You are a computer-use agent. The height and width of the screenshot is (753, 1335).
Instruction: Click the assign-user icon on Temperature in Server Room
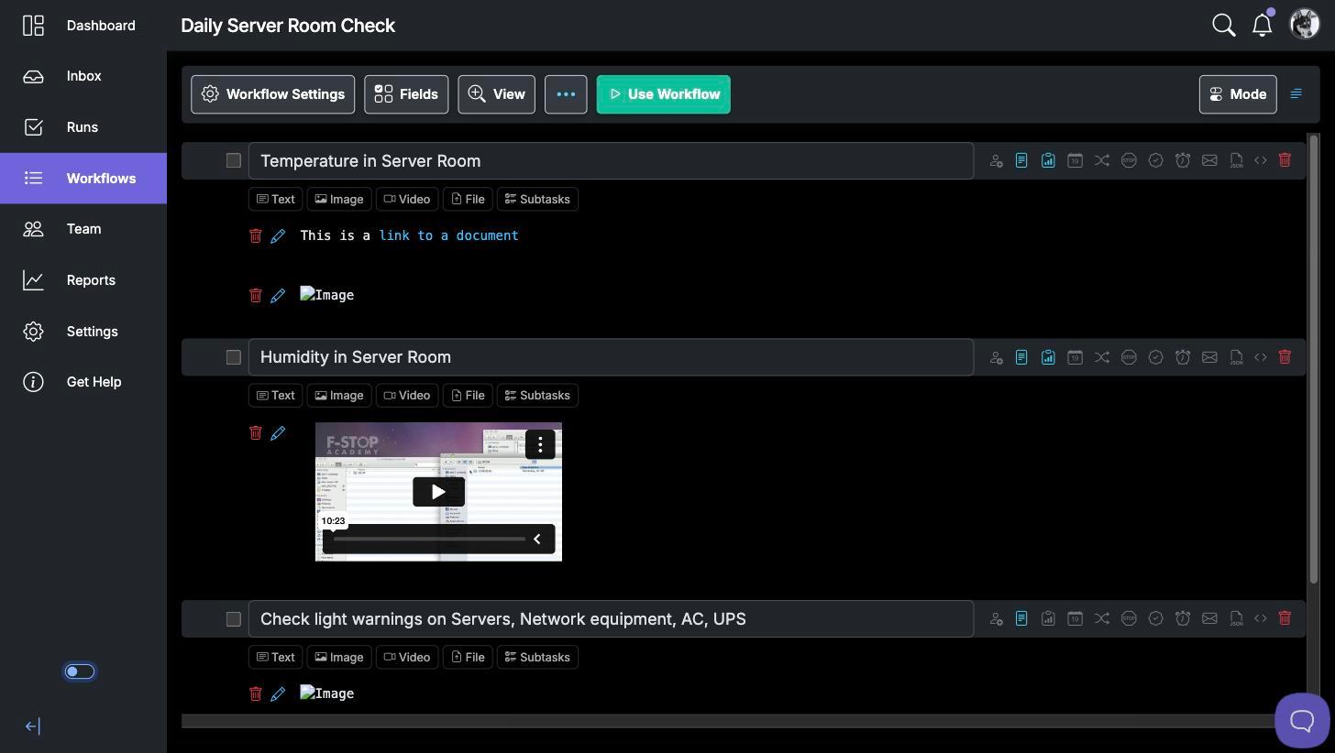pyautogui.click(x=996, y=161)
